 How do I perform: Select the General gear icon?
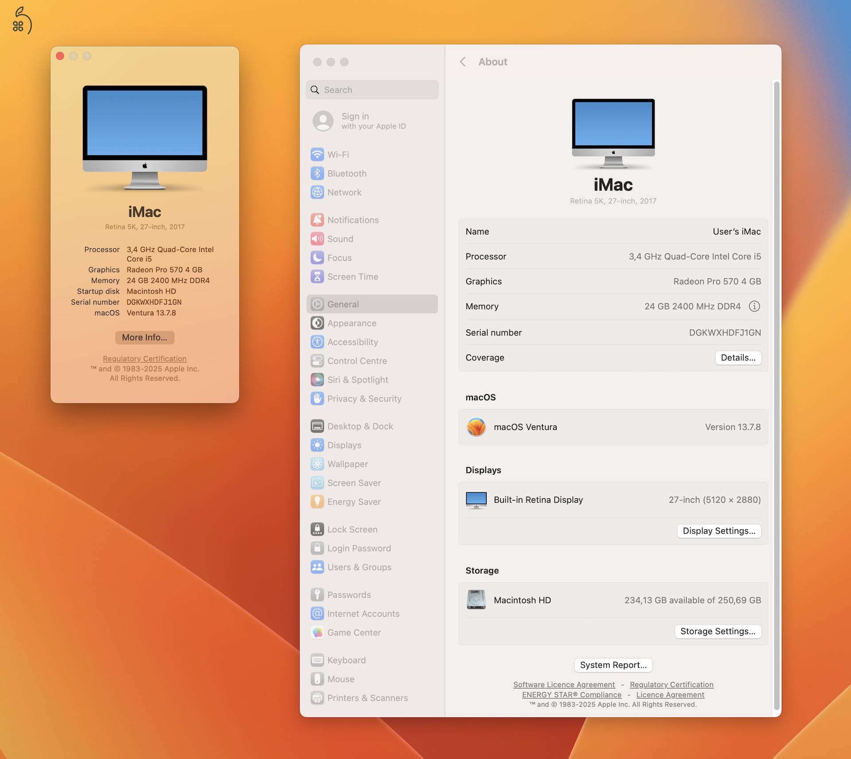(317, 304)
